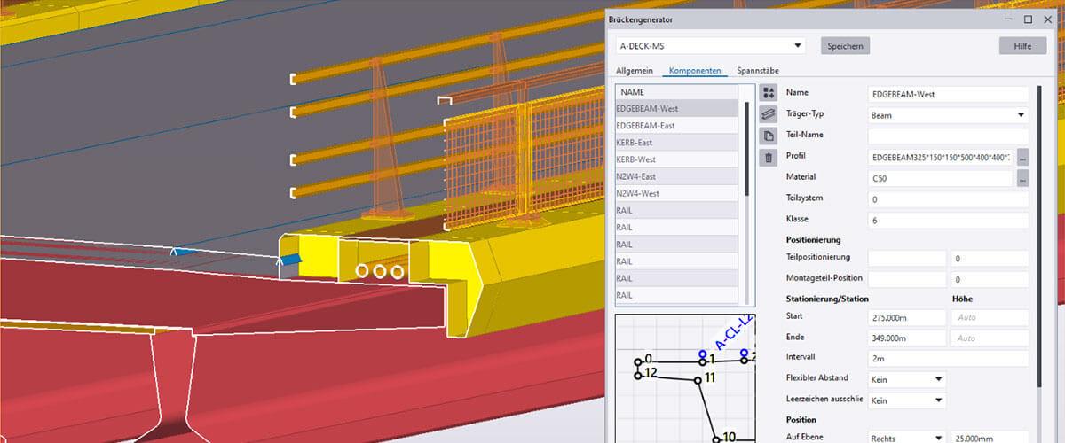1065x443 pixels.
Task: Click the Start station input field
Action: pyautogui.click(x=906, y=317)
